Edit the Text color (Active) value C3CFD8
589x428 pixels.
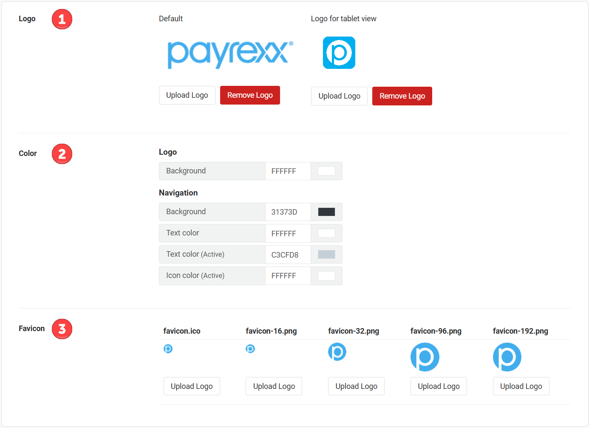coord(288,255)
